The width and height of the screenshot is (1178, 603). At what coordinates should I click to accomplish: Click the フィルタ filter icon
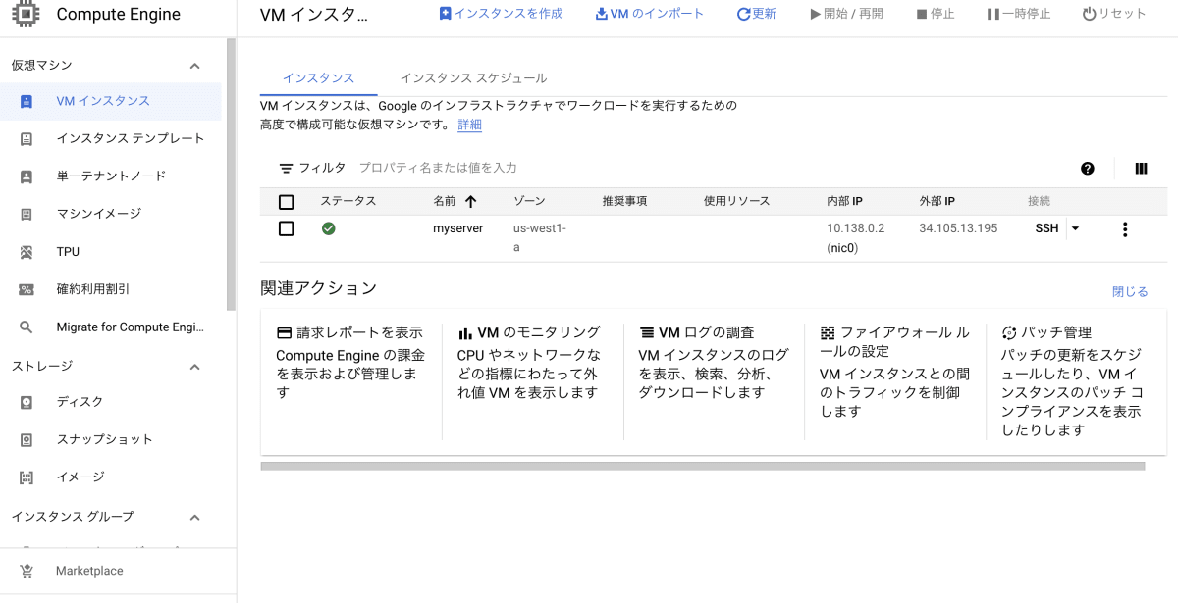click(x=286, y=169)
